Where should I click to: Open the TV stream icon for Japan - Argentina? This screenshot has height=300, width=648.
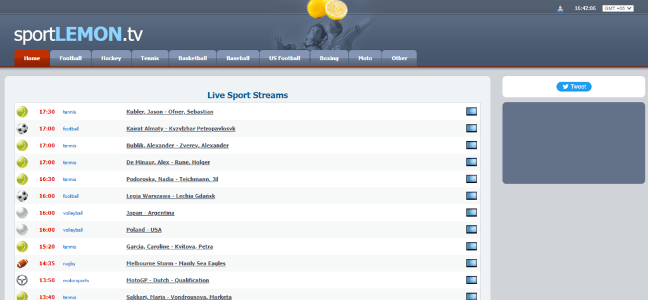471,213
